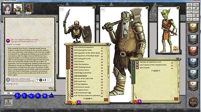Select Barb's character portrait
Image resolution: width=201 pixels, height=112 pixels.
[7, 8]
